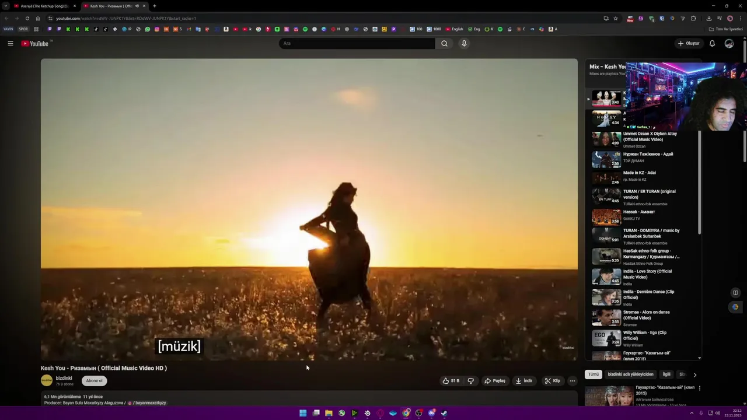Play HasSak ethno-folk group Kurmangazy item

pyautogui.click(x=644, y=256)
